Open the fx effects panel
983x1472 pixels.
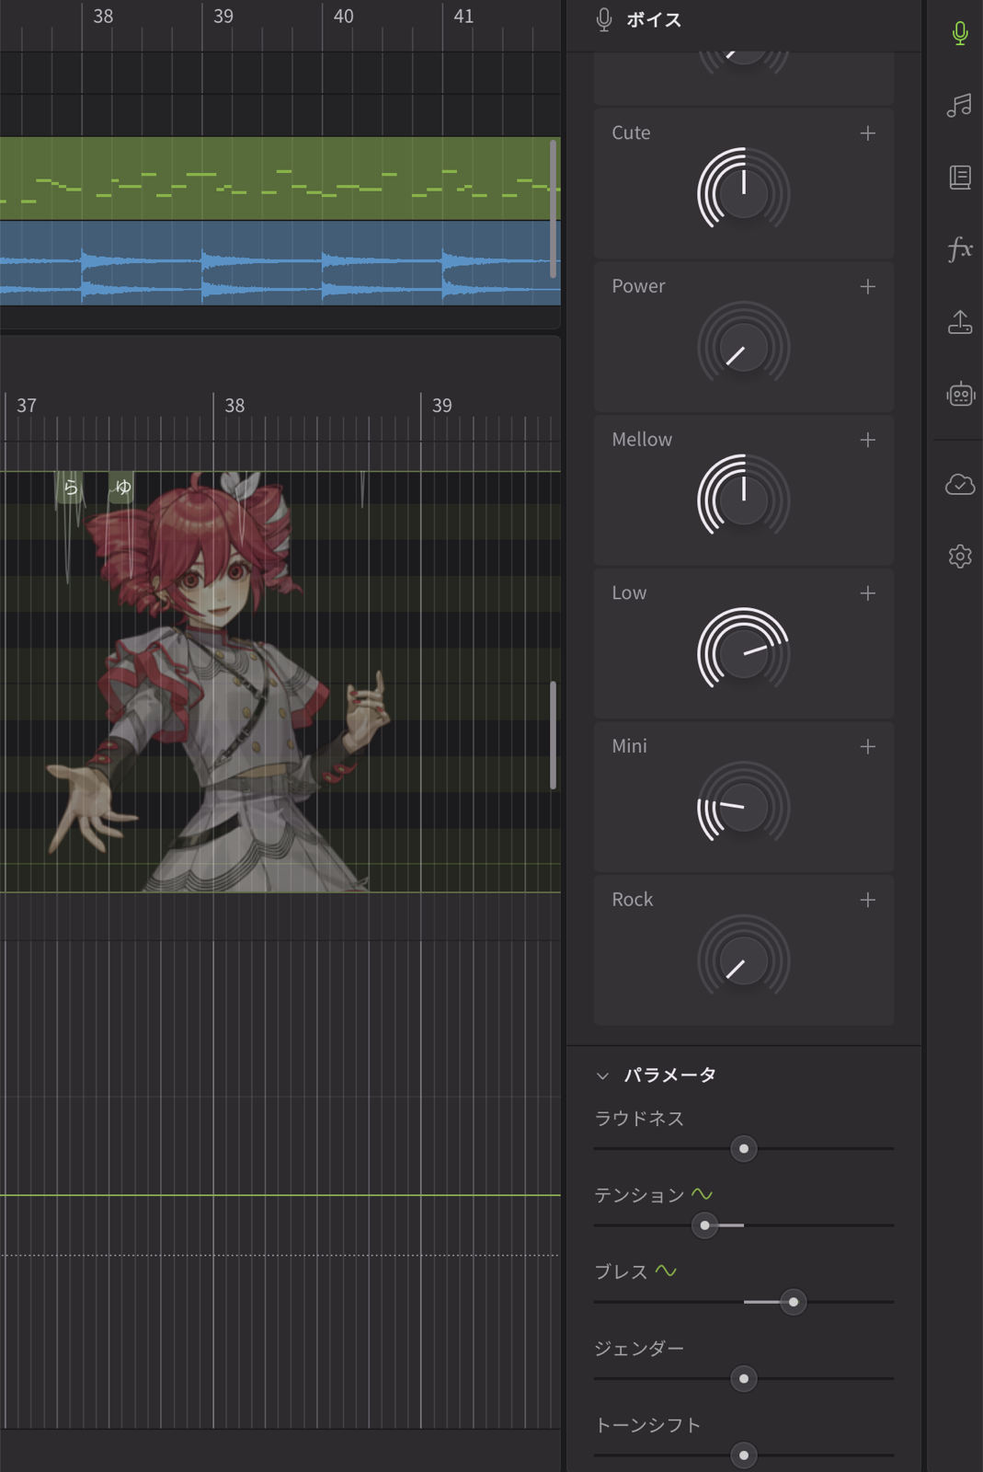(959, 248)
